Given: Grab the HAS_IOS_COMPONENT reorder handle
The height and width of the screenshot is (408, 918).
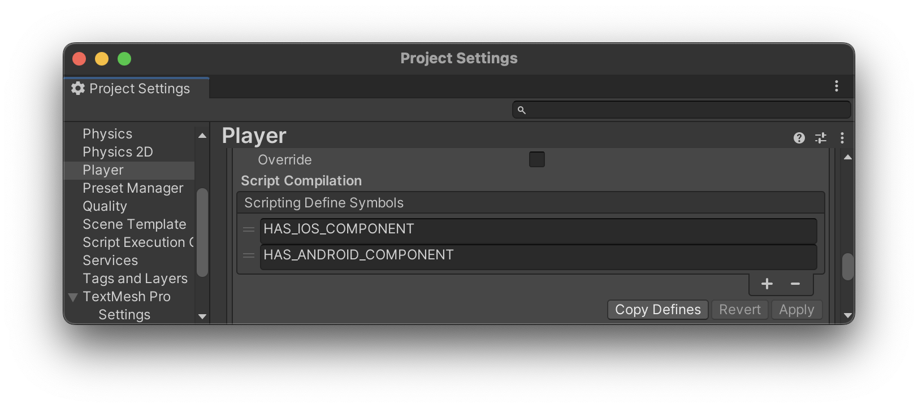Looking at the screenshot, I should [x=249, y=229].
